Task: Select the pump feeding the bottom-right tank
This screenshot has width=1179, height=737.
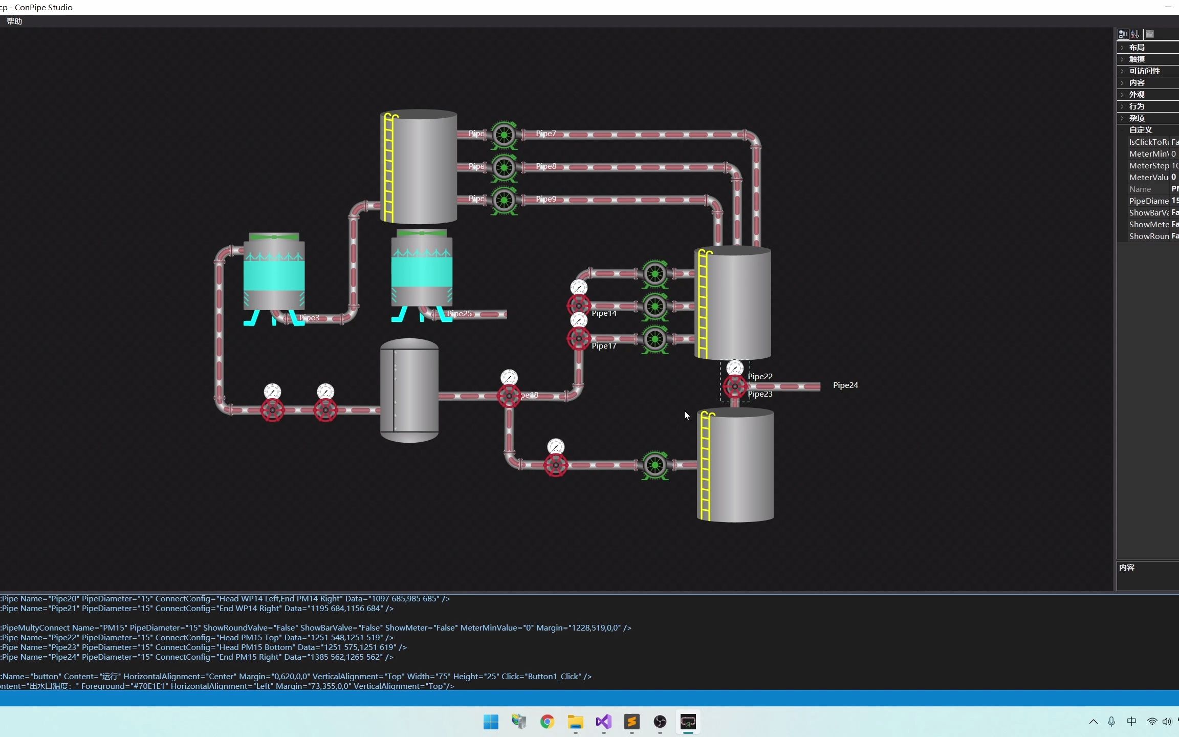Action: point(655,465)
